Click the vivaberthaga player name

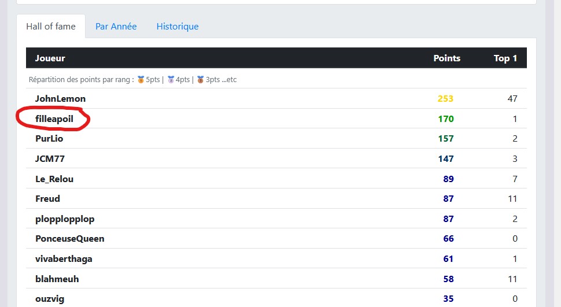click(x=64, y=259)
